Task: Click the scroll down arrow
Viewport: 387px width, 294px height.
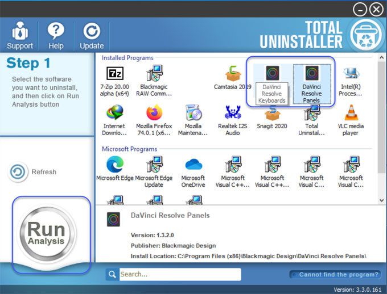Action: 381,200
